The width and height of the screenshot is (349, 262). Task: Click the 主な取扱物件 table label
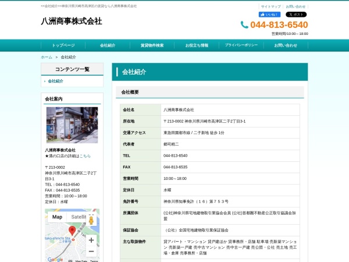(x=134, y=242)
